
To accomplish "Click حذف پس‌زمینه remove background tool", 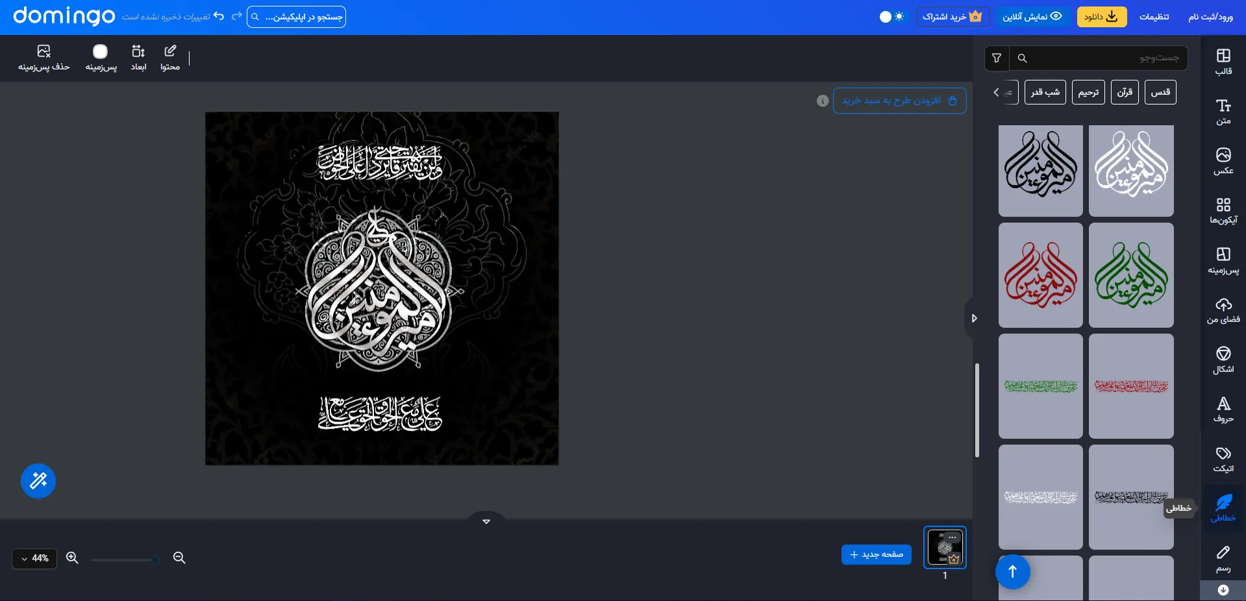I will [x=44, y=58].
